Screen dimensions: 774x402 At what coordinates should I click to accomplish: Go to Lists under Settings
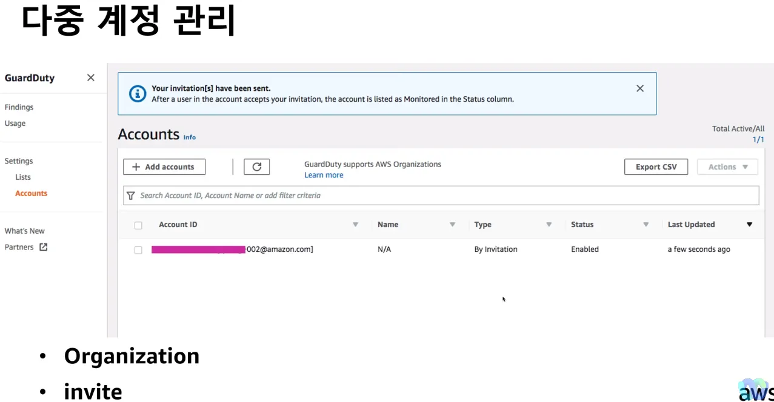pos(23,177)
